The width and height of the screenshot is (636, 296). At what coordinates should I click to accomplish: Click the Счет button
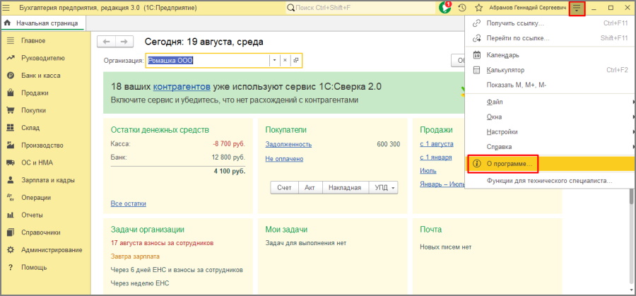point(284,188)
